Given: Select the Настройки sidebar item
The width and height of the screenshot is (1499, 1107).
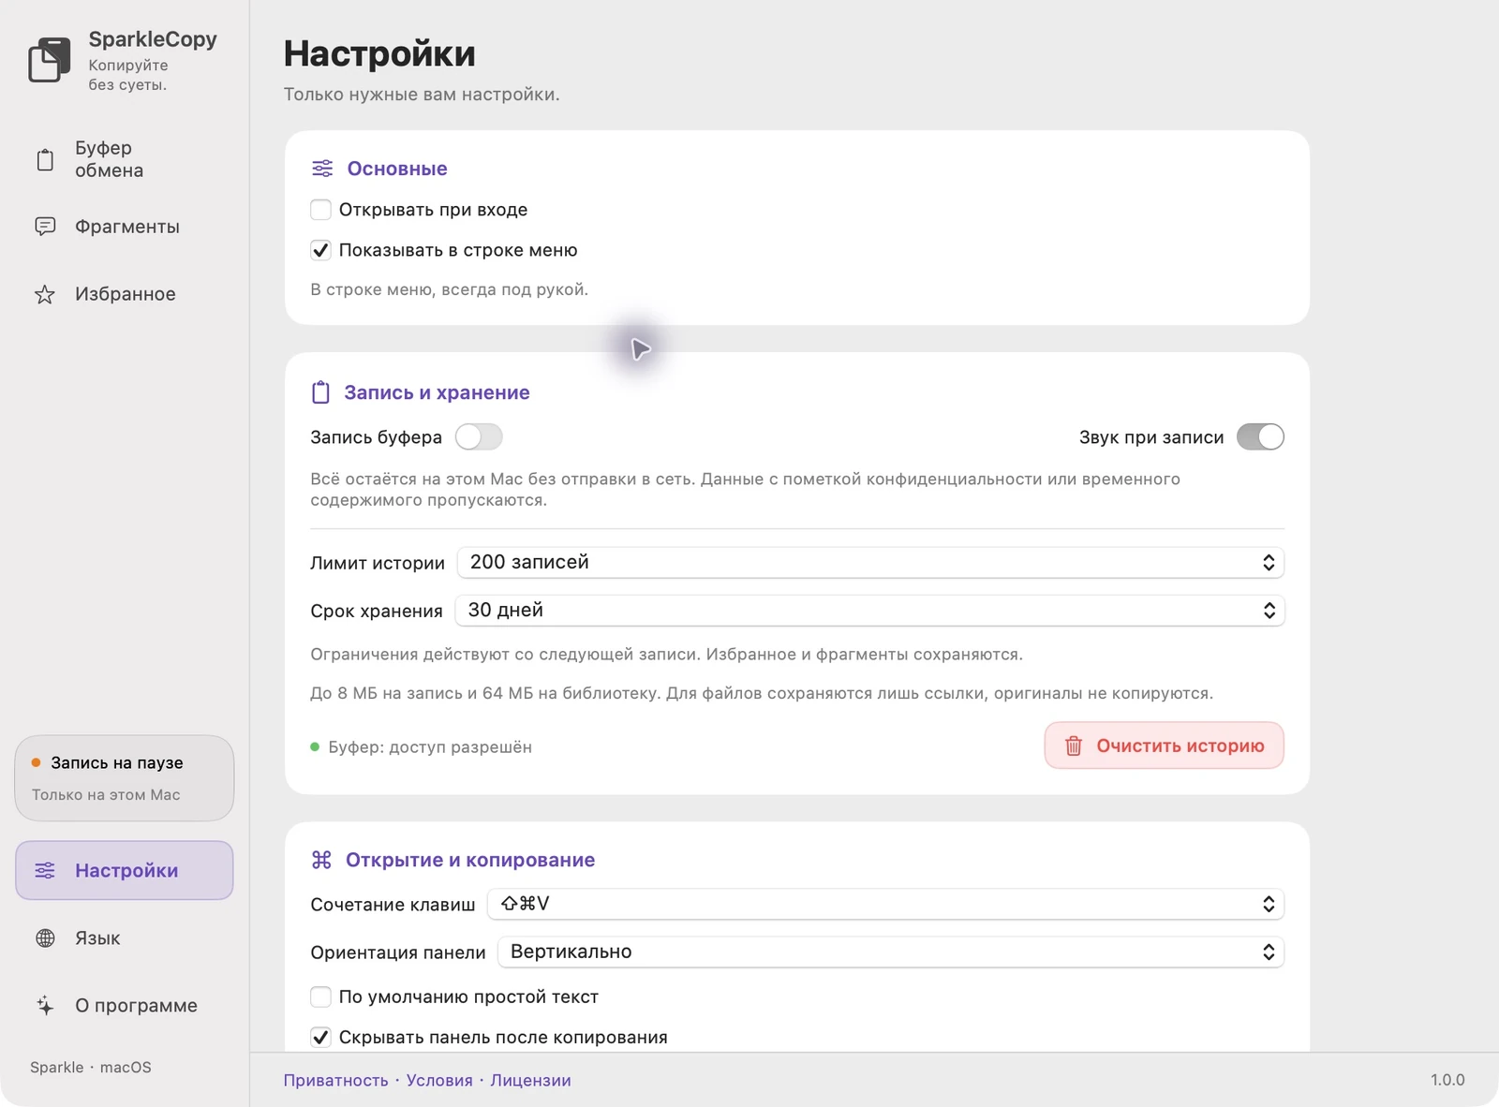Looking at the screenshot, I should pyautogui.click(x=124, y=871).
